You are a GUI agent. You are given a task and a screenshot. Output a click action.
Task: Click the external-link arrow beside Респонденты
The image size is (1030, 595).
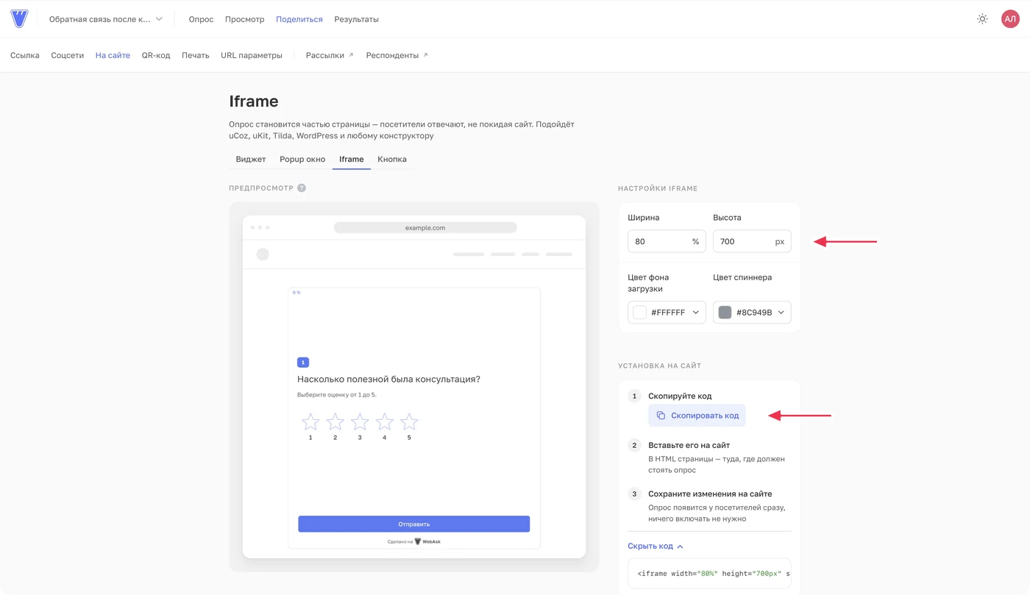pyautogui.click(x=425, y=55)
